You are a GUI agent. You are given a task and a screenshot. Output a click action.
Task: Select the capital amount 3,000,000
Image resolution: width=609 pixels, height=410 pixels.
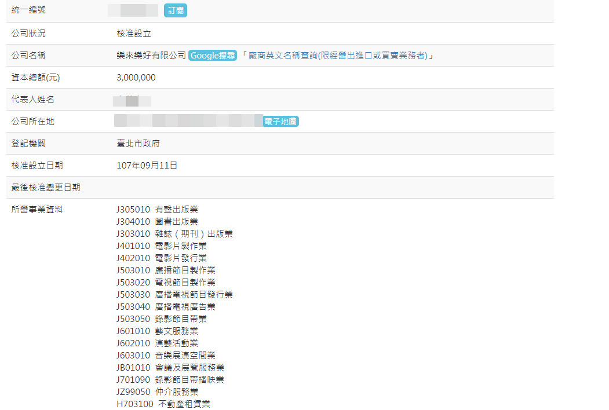[x=136, y=78]
